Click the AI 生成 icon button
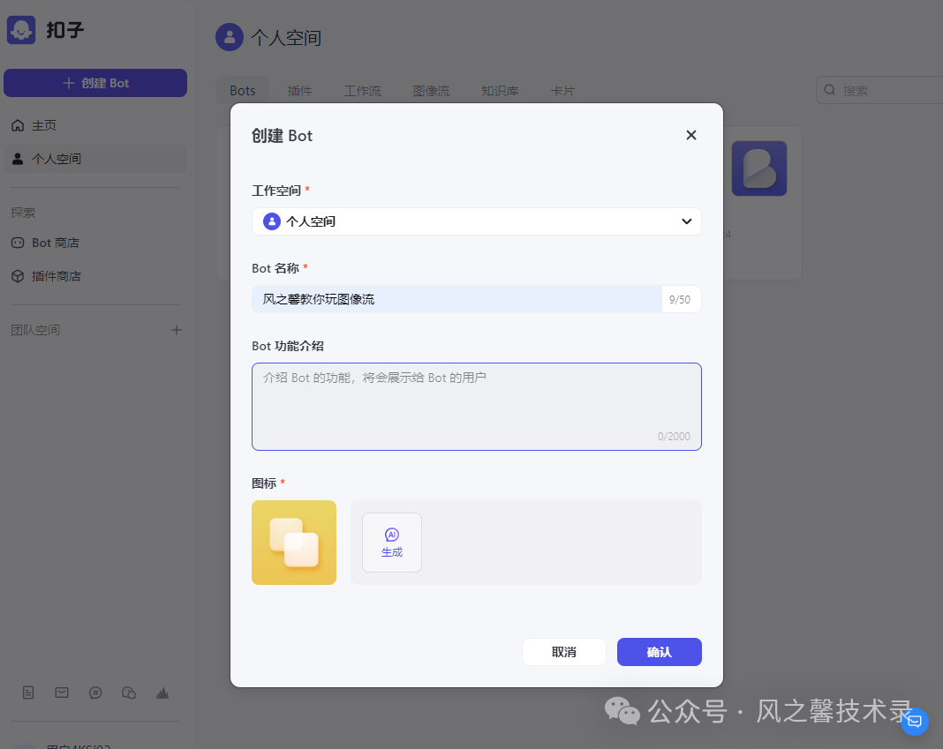 pyautogui.click(x=391, y=543)
